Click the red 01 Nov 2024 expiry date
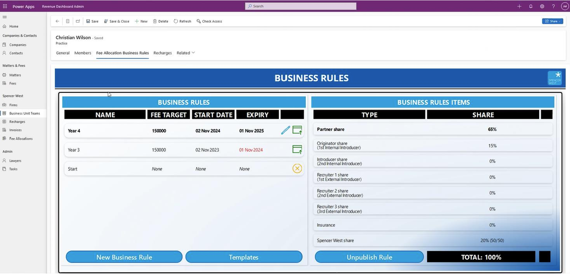The image size is (570, 274). tap(251, 150)
